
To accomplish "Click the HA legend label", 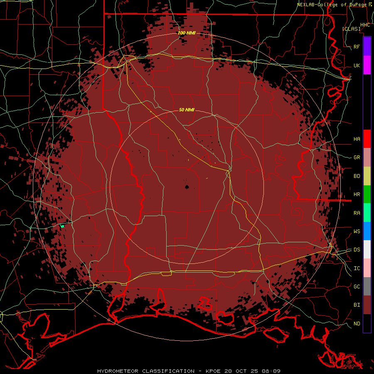I will (x=357, y=139).
